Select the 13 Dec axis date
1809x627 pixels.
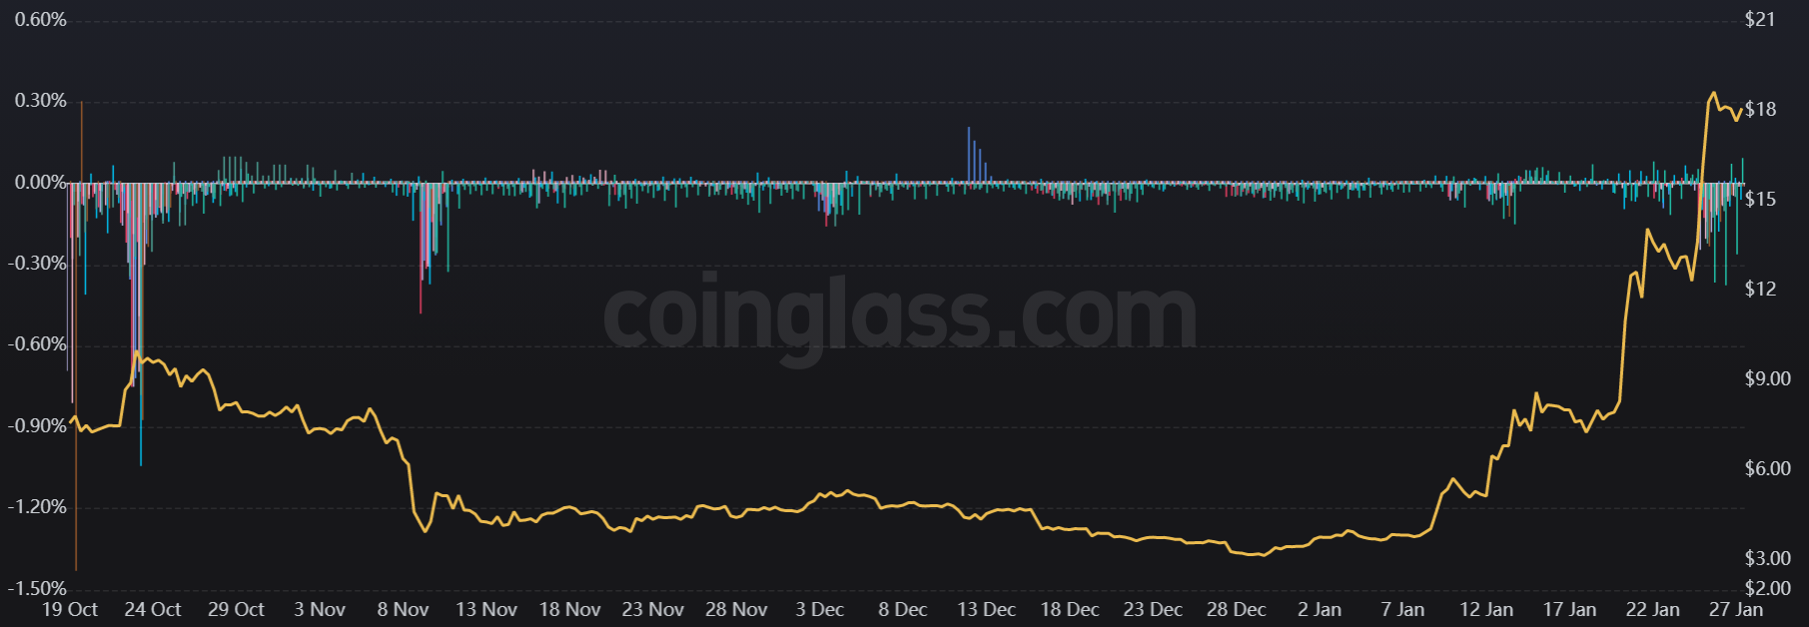[986, 609]
